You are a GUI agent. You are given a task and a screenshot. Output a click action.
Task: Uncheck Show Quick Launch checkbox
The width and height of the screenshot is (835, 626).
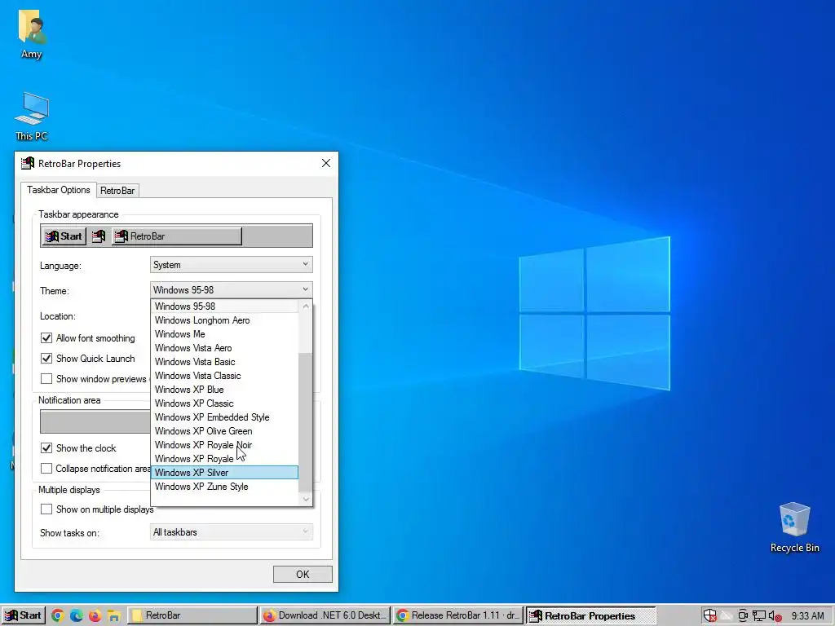(46, 359)
